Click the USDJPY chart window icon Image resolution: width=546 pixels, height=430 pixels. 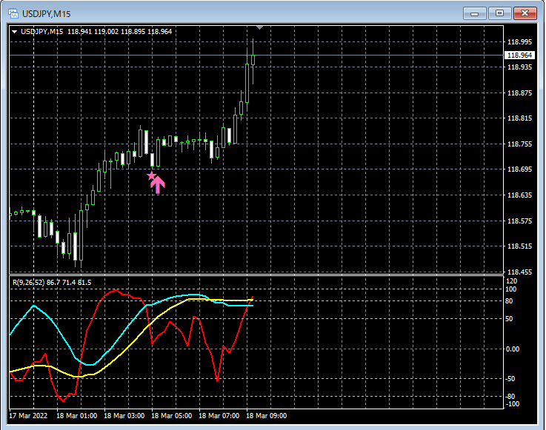(x=13, y=14)
